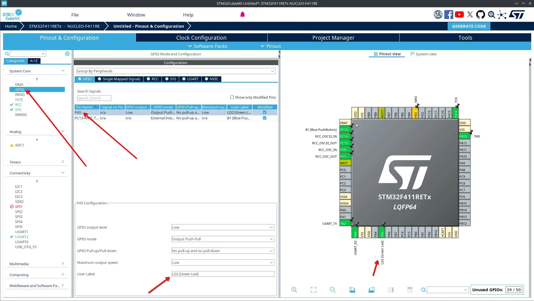The height and width of the screenshot is (301, 534).
Task: Switch to System view
Action: coord(423,54)
